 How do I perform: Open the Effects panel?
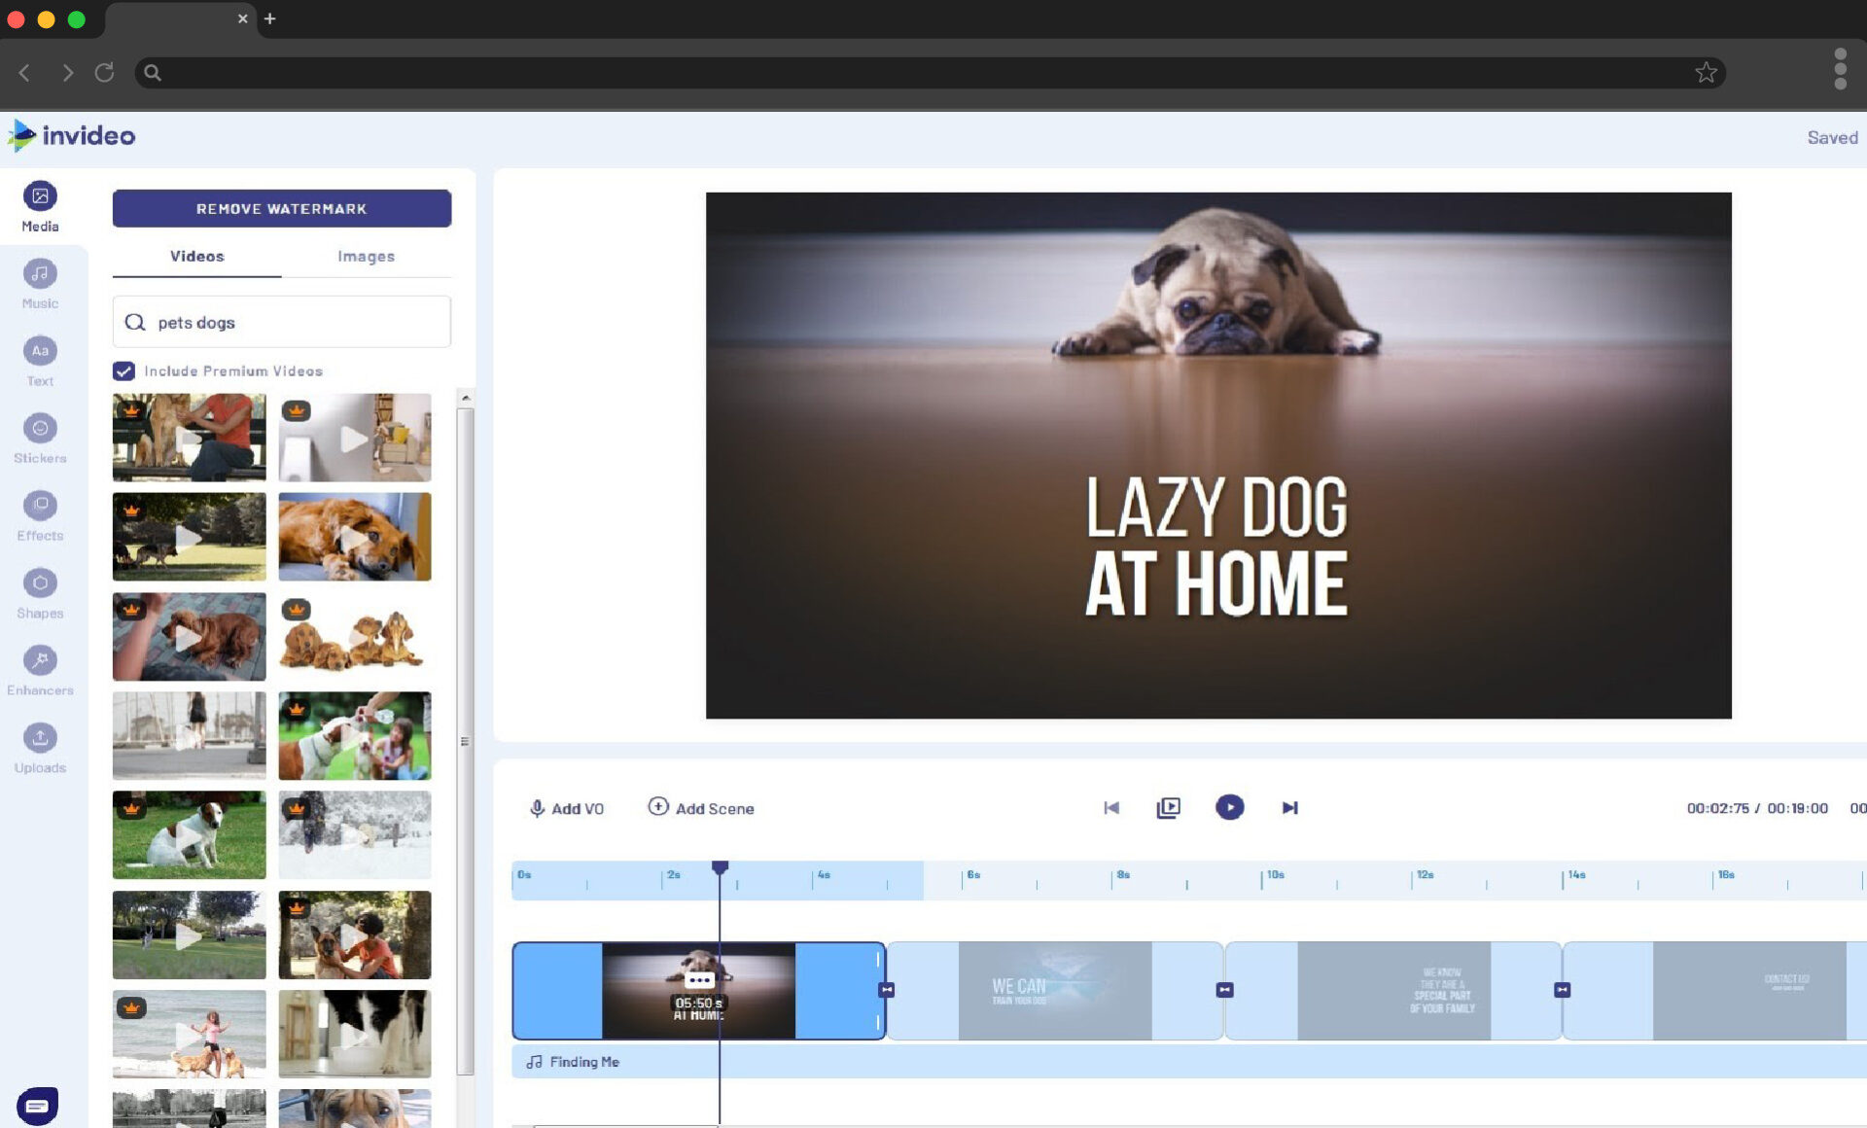[40, 516]
